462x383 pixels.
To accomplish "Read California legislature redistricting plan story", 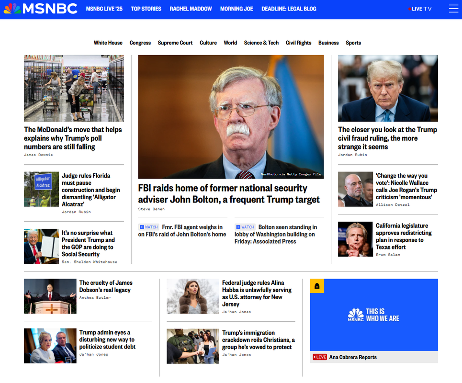I will pyautogui.click(x=404, y=237).
